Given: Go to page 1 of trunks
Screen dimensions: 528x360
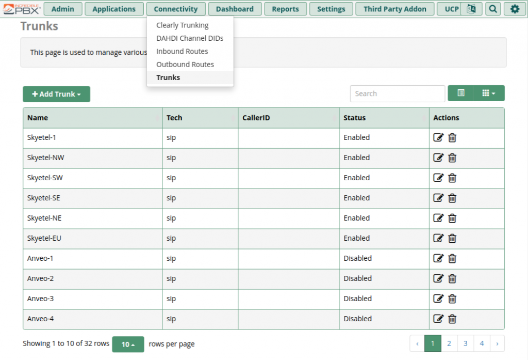Looking at the screenshot, I should pyautogui.click(x=433, y=343).
